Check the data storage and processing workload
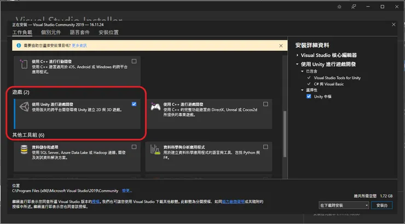The image size is (405, 224). click(x=134, y=147)
